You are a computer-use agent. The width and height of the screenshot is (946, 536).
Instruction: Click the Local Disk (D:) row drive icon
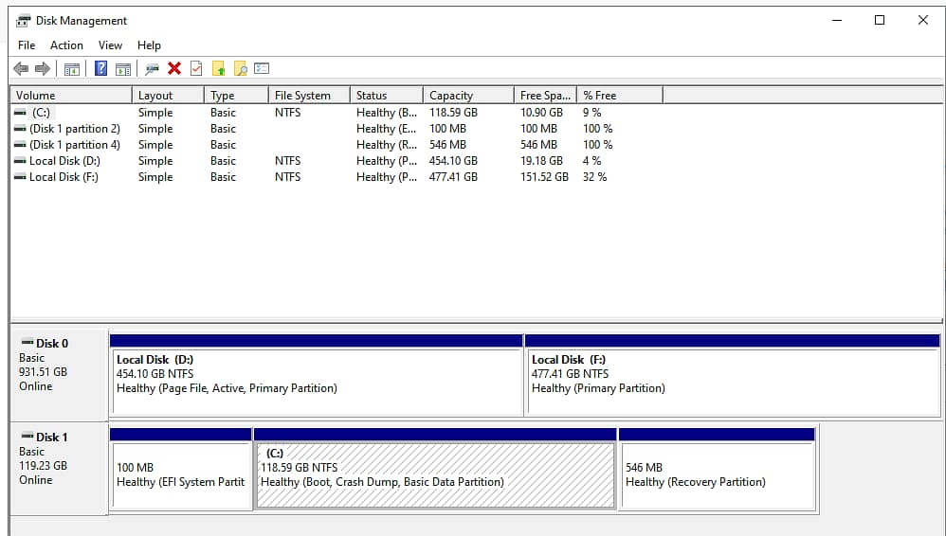(20, 160)
